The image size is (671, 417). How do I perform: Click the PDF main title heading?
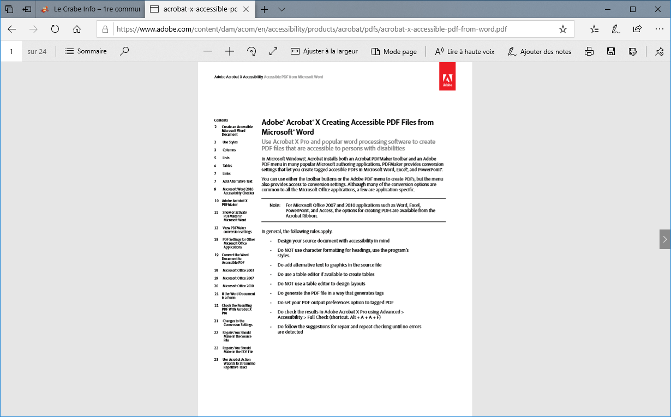coord(348,127)
